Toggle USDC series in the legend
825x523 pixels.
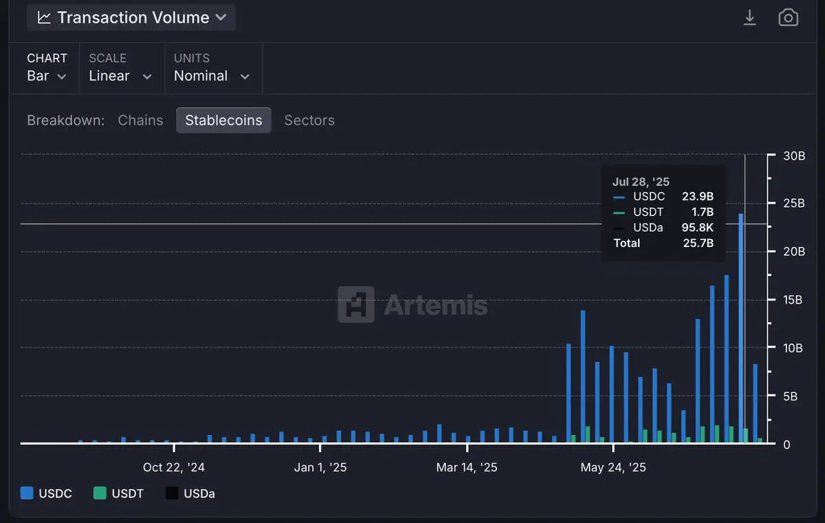pos(46,493)
